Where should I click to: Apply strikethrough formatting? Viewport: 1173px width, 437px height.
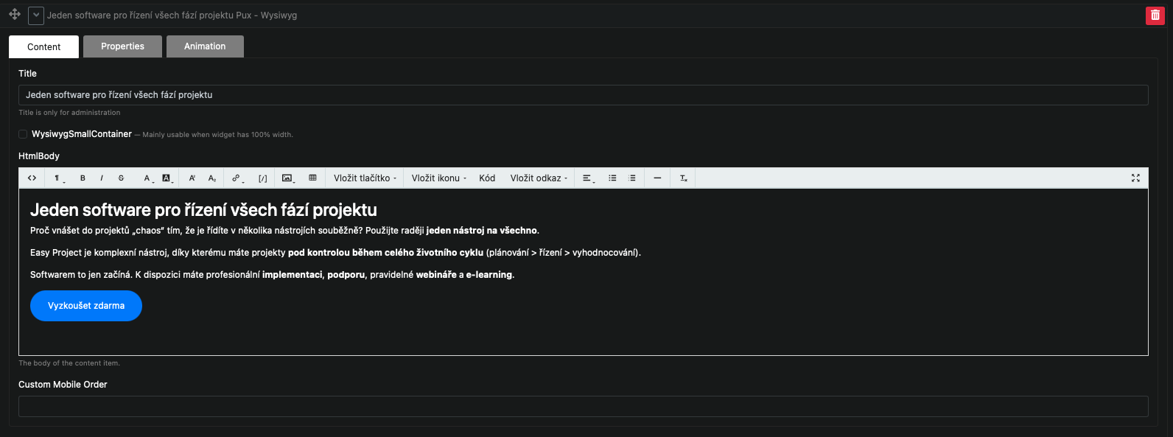(x=121, y=178)
